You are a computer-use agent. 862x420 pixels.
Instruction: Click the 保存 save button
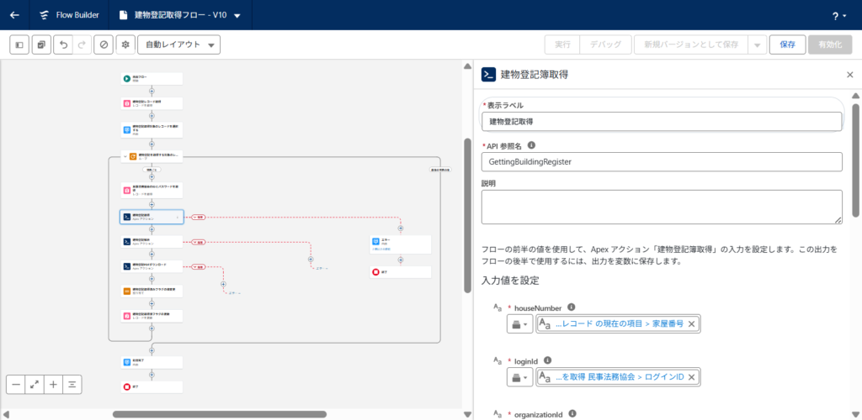click(x=787, y=45)
